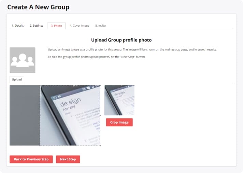Screen dimensions: 243x173
Task: Click the bottom-center crop selection handle
Action: tap(70, 146)
